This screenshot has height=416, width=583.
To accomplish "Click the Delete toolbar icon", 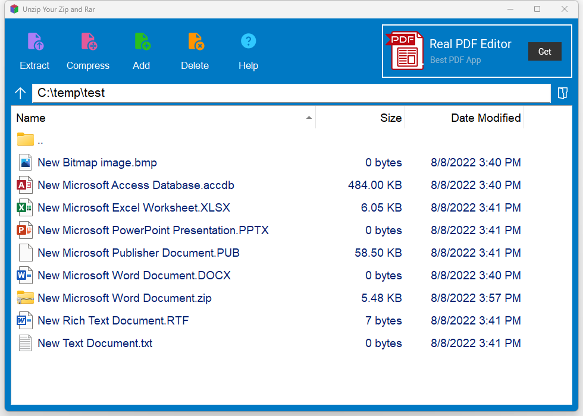I will 195,42.
